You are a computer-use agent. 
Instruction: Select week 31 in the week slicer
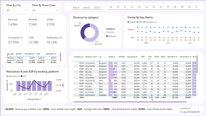pyautogui.click(x=196, y=7)
